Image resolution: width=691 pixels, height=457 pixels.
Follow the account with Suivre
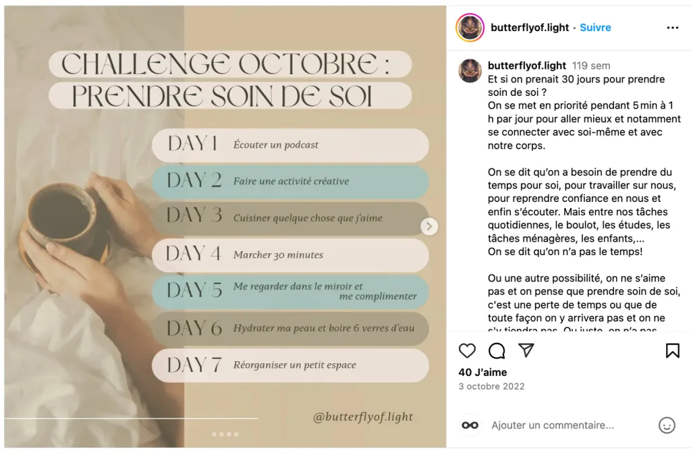pyautogui.click(x=595, y=28)
